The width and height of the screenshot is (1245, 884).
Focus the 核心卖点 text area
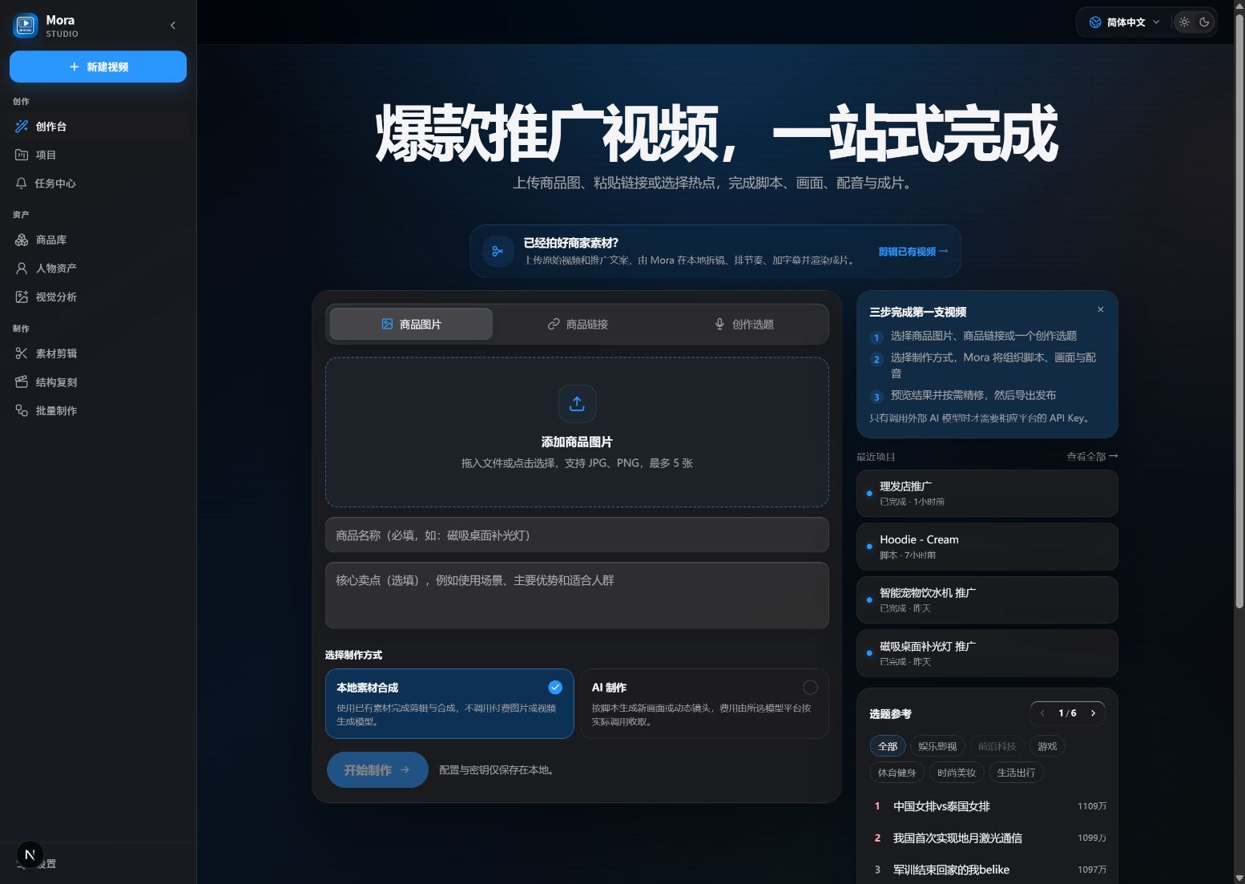(x=577, y=595)
